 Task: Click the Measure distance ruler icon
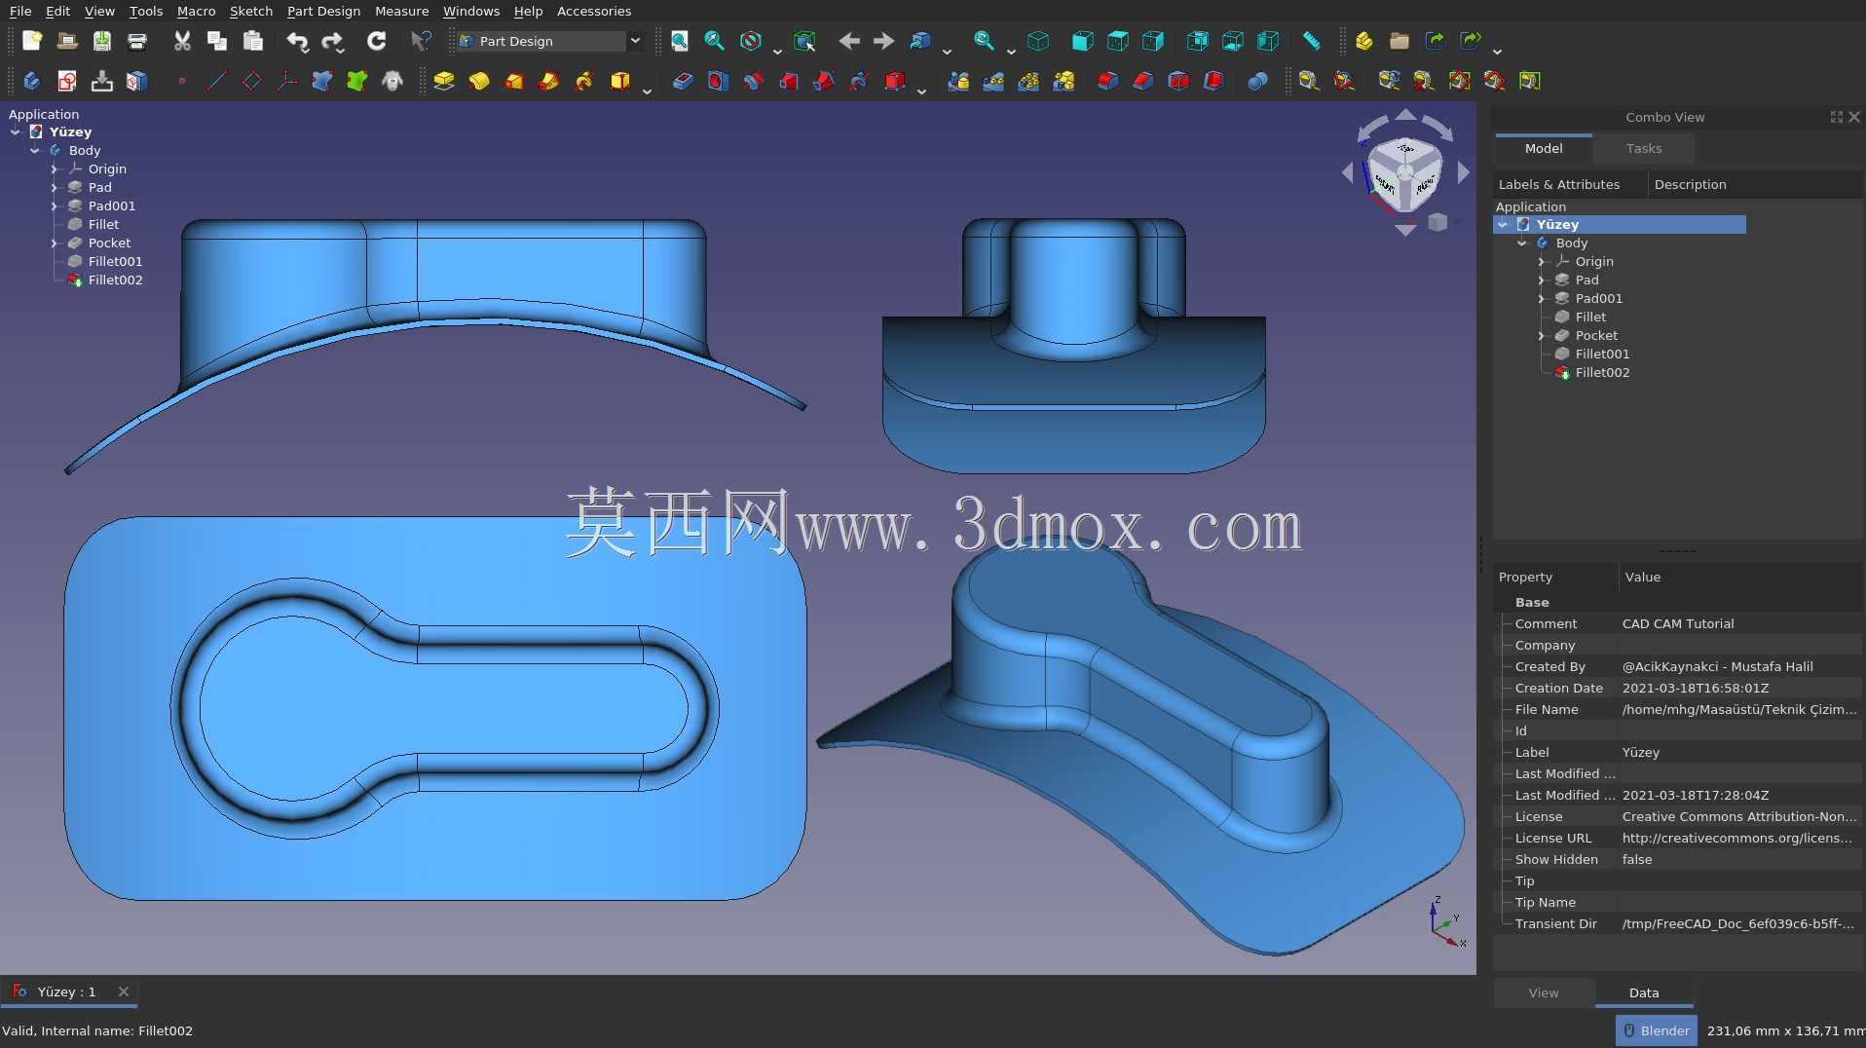[1312, 41]
